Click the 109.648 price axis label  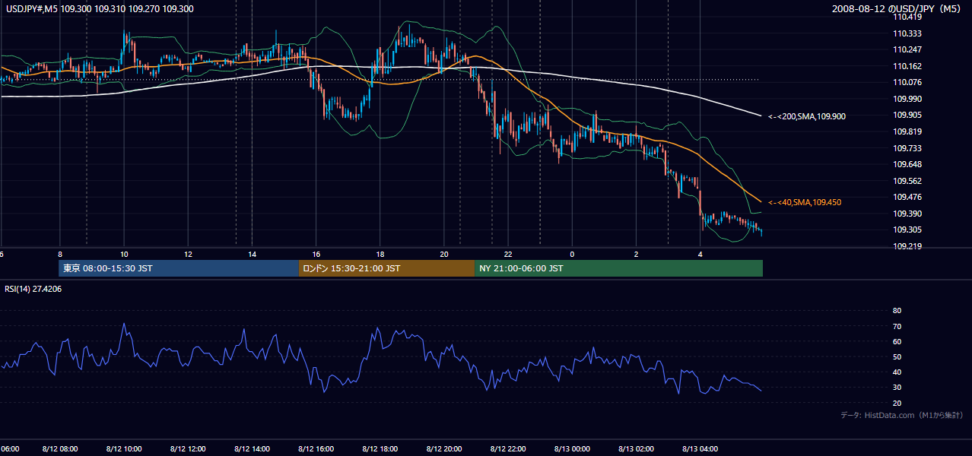coord(908,164)
